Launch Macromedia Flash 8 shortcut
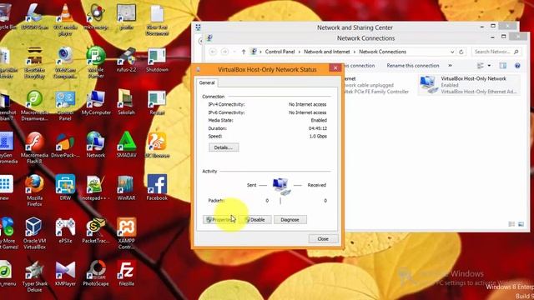This screenshot has width=534, height=300. (34, 148)
